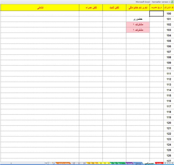Open the red sheet tab
174x165 pixels.
coord(159,163)
